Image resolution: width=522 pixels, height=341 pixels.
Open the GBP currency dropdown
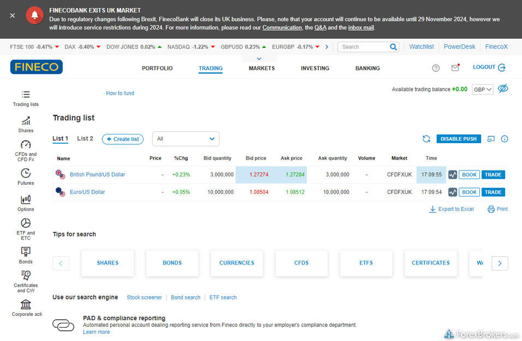coord(482,89)
